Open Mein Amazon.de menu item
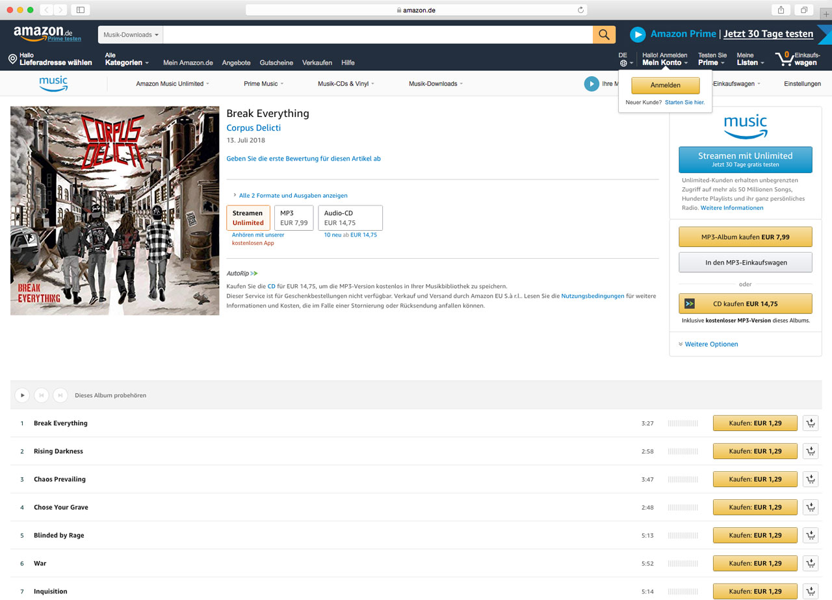 pyautogui.click(x=188, y=62)
